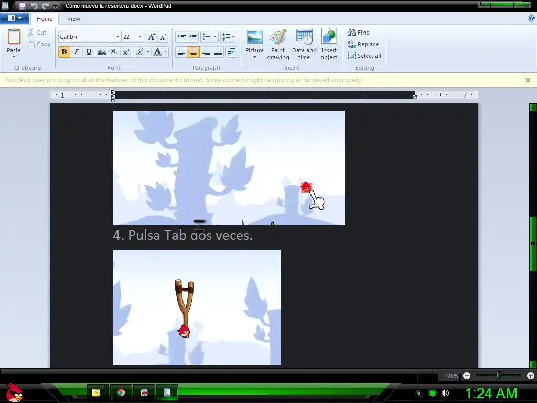This screenshot has height=403, width=537.
Task: Open bullet list style dropdown
Action: tap(215, 37)
